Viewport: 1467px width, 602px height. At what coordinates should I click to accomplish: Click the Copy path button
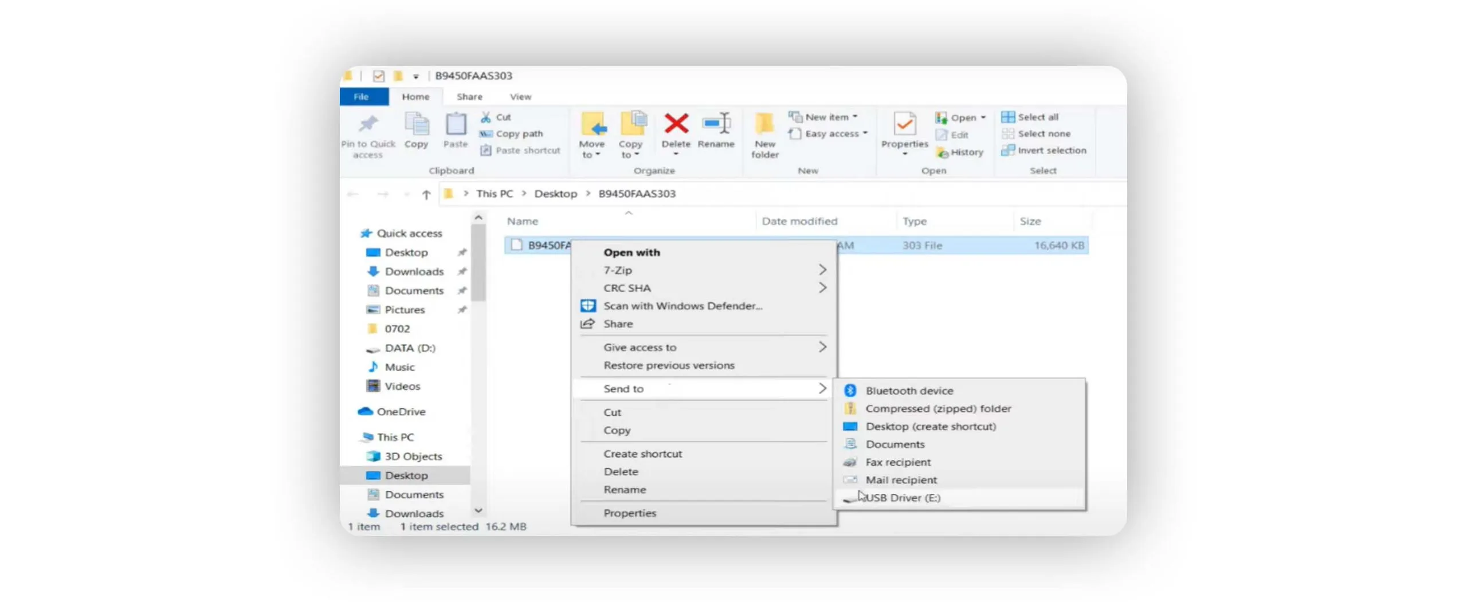(519, 133)
